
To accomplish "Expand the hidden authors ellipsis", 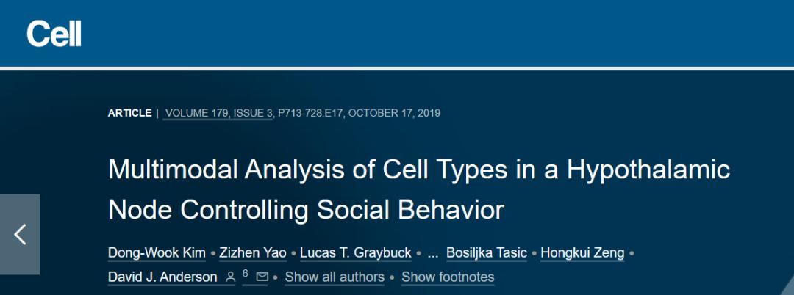I will (432, 253).
